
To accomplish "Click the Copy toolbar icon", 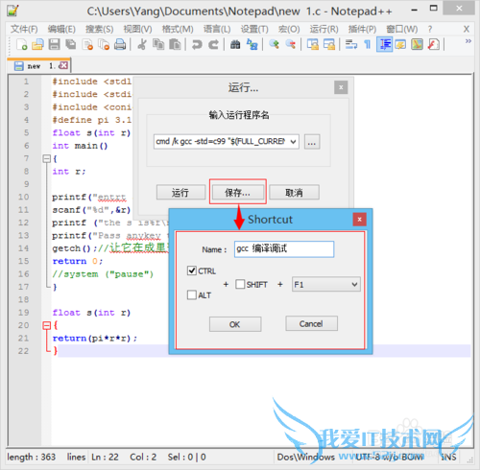I will point(158,44).
